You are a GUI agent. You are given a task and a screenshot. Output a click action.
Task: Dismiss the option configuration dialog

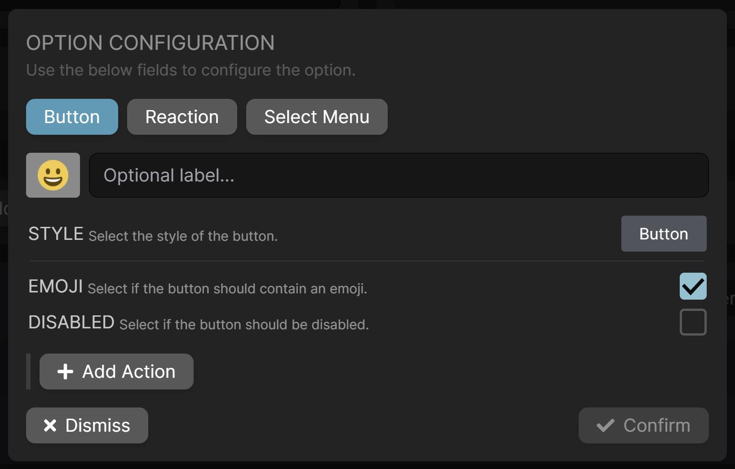[x=87, y=425]
